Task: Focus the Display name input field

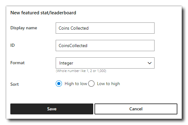Action: 105,28
